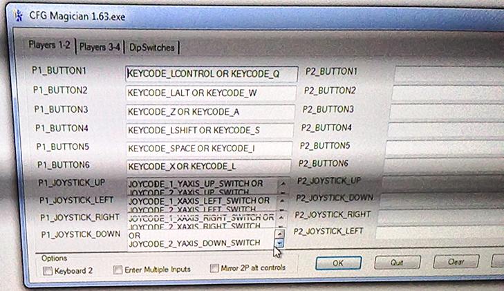Click the empty P2_JOYSTICK_UP field
The image size is (504, 291).
442,182
